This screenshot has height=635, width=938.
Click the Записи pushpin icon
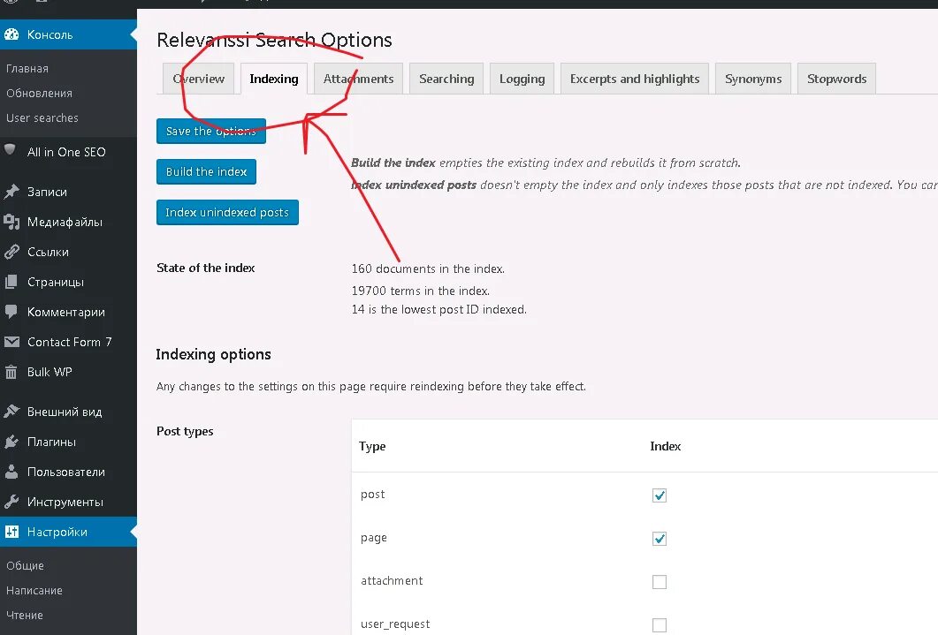point(11,192)
